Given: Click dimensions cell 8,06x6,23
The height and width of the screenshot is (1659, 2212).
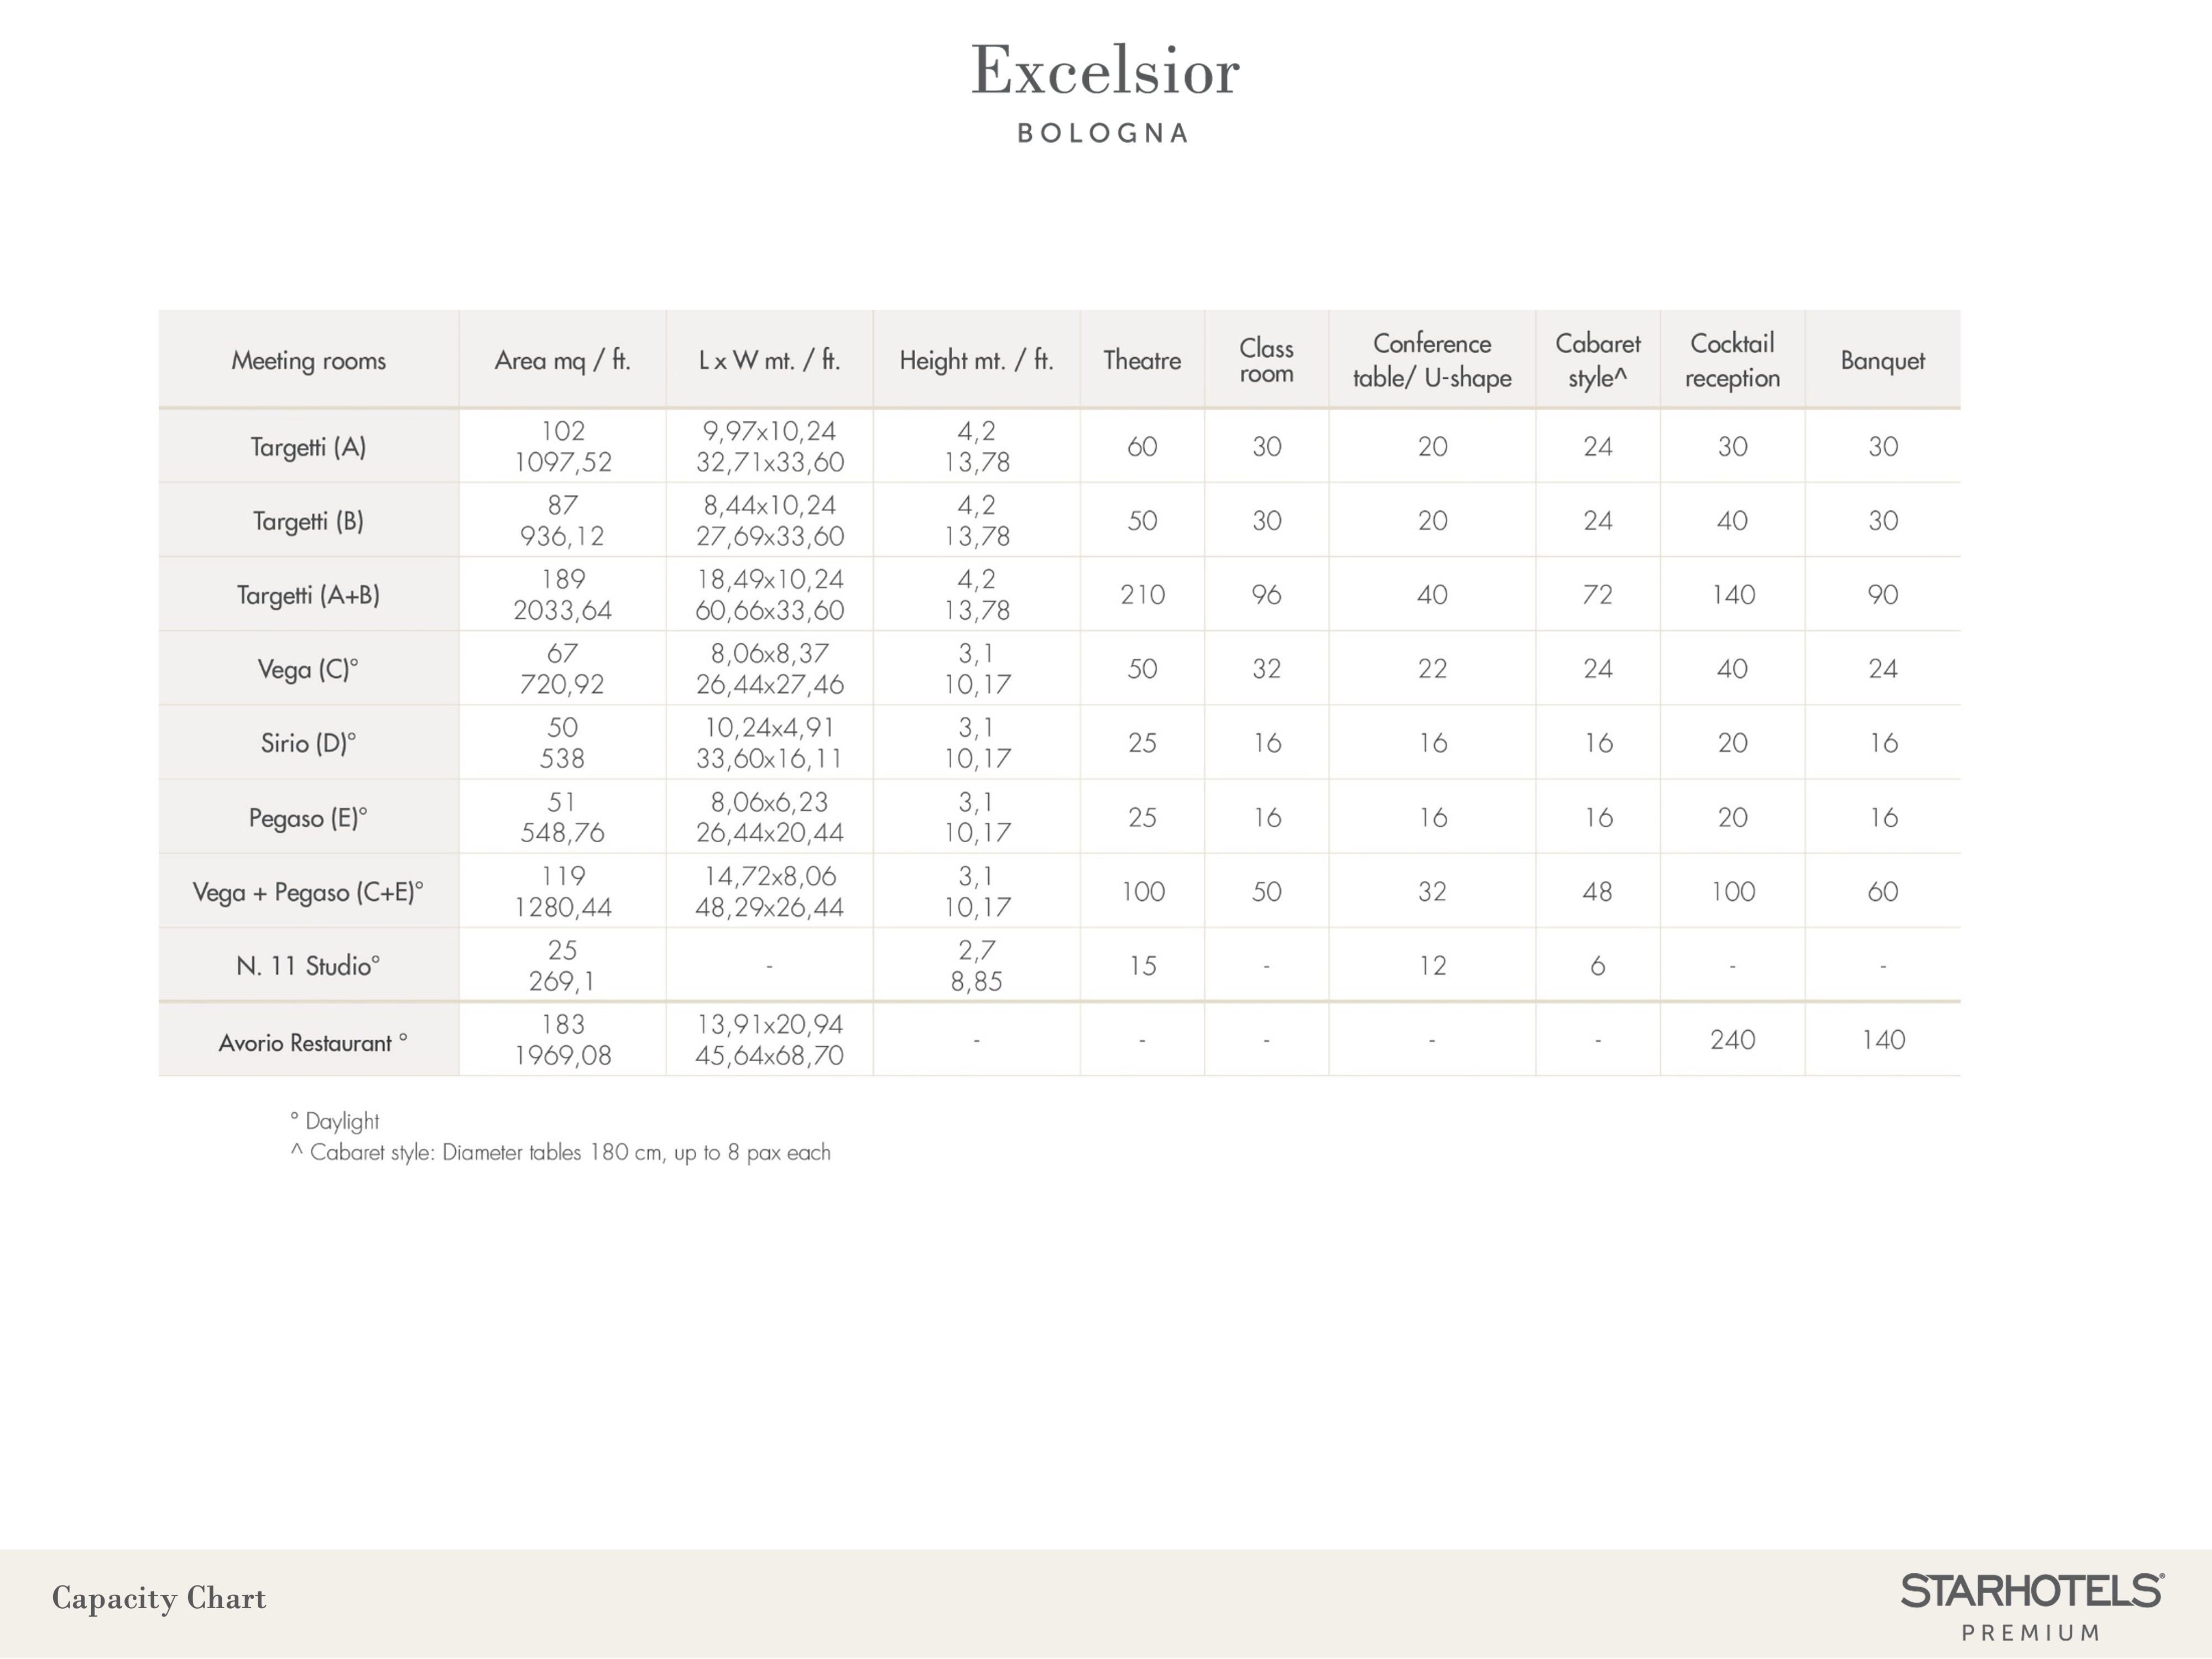Looking at the screenshot, I should (769, 802).
